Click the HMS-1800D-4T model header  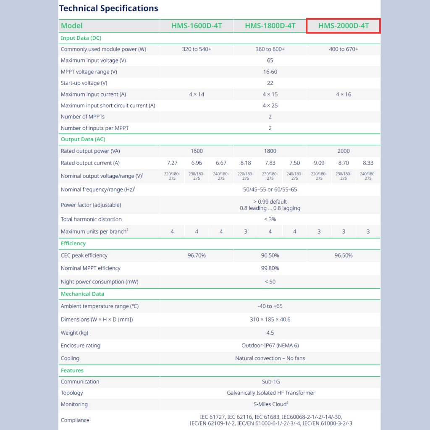270,26
